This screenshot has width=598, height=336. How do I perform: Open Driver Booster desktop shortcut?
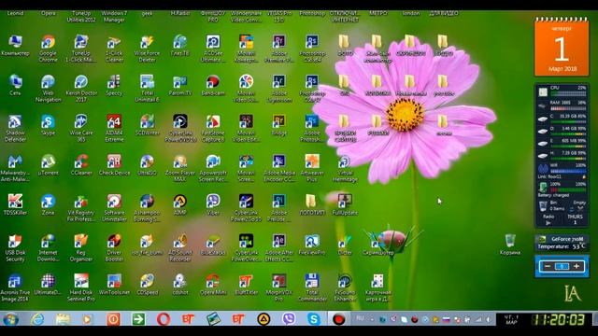coord(114,247)
